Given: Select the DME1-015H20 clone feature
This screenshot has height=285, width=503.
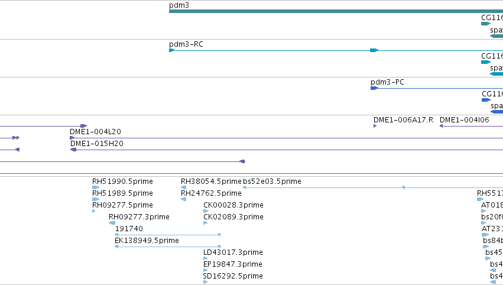Looking at the screenshot, I should tap(287, 150).
